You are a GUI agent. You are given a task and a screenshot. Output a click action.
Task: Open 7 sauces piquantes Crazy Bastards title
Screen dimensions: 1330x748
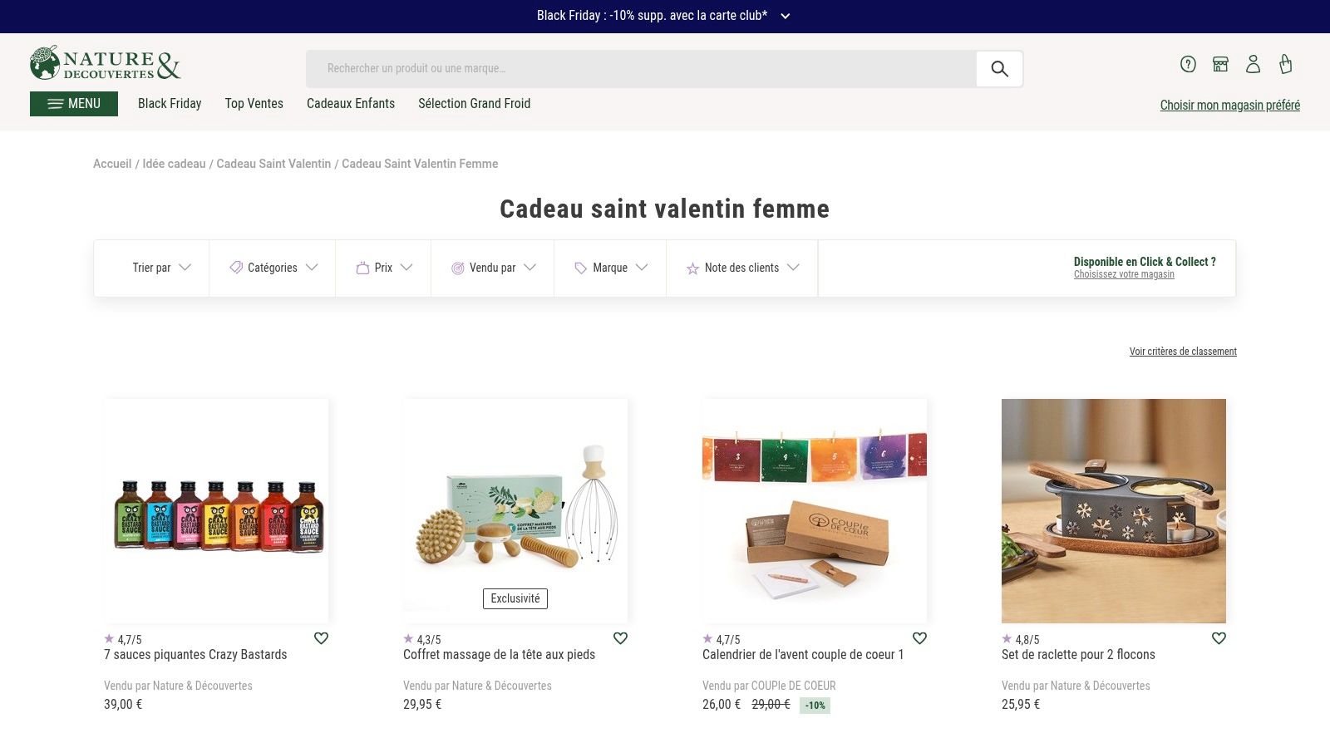[195, 655]
